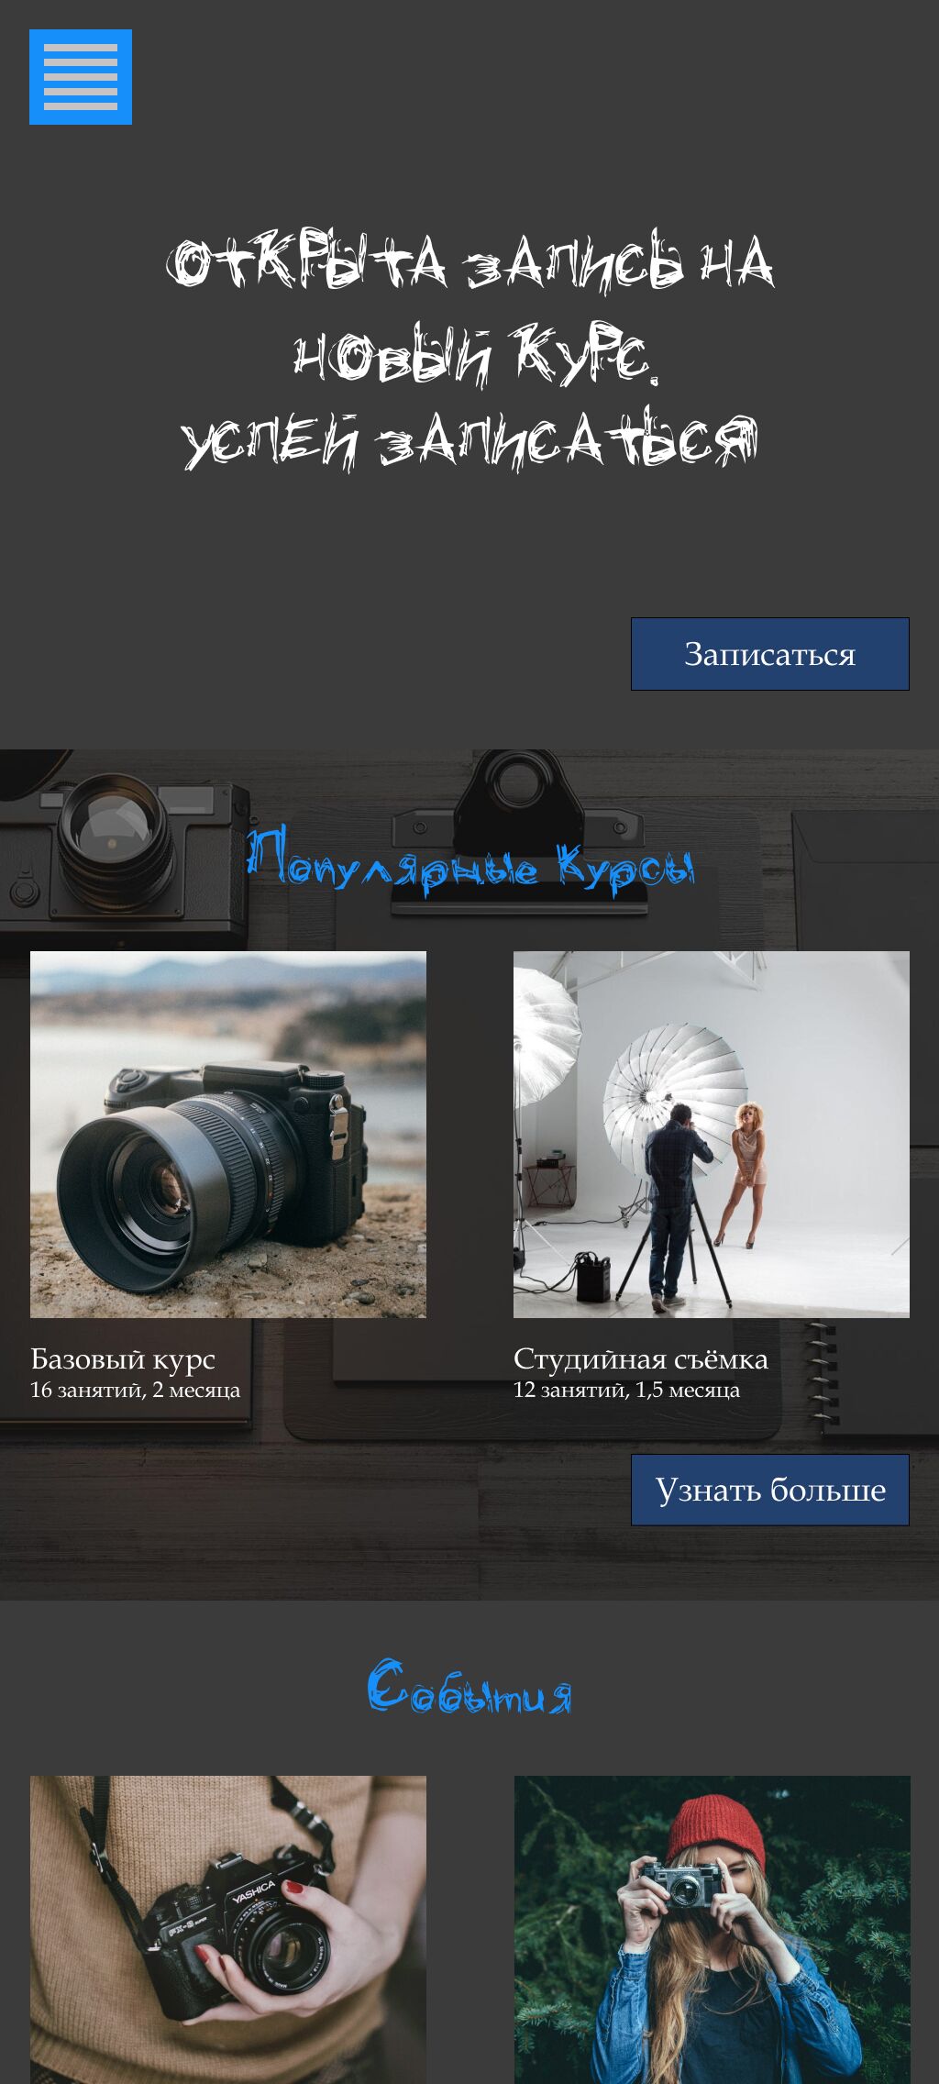Click the Узнать больше button
This screenshot has height=2084, width=939.
(x=770, y=1490)
